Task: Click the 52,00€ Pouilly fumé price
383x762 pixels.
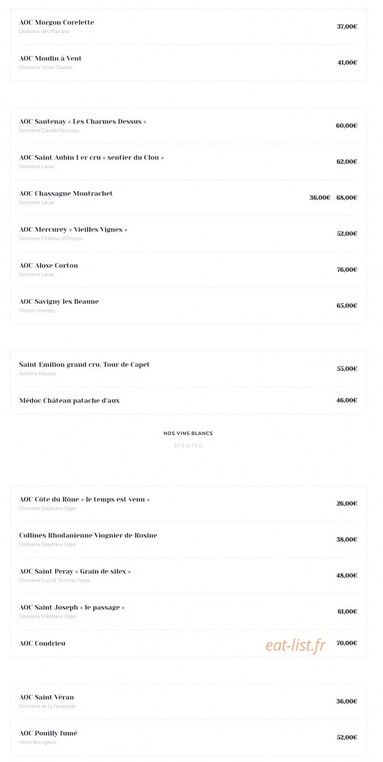Action: click(x=347, y=737)
